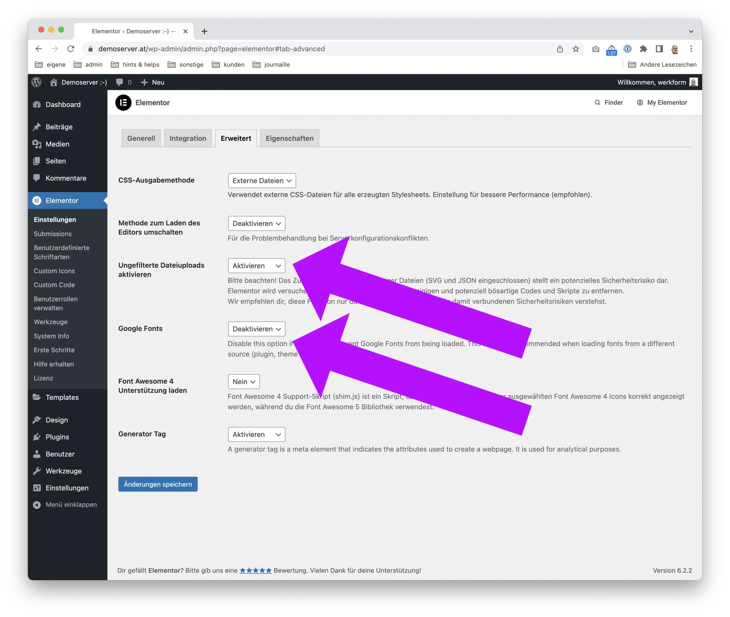
Task: Open the Lizenz submenu entry
Action: click(x=43, y=378)
